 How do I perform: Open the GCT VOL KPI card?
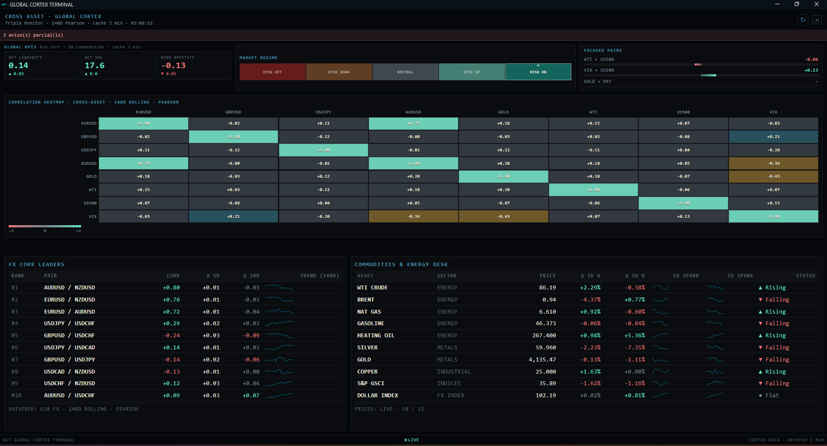tap(118, 66)
